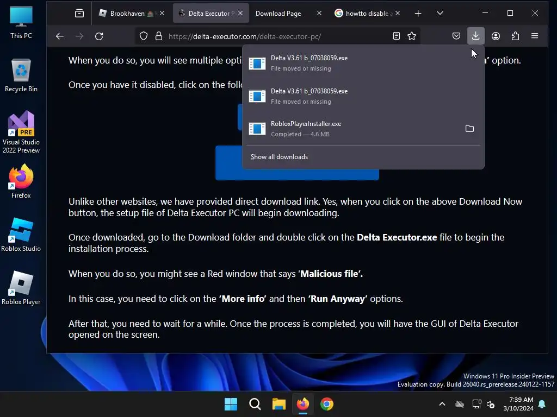Image resolution: width=557 pixels, height=417 pixels.
Task: Open Extensions puzzle icon
Action: (515, 36)
